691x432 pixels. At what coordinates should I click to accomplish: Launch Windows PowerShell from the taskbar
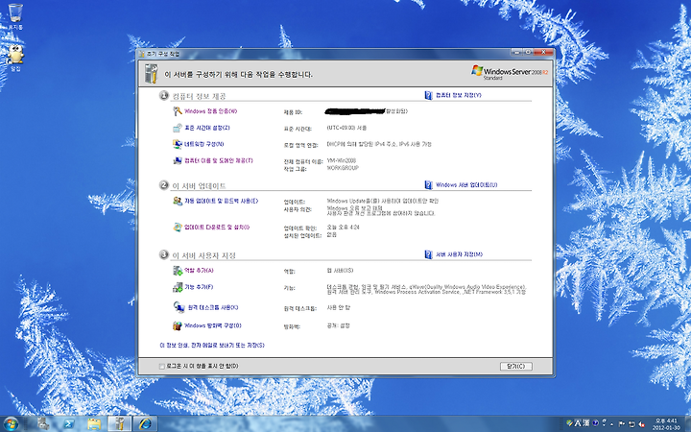69,424
